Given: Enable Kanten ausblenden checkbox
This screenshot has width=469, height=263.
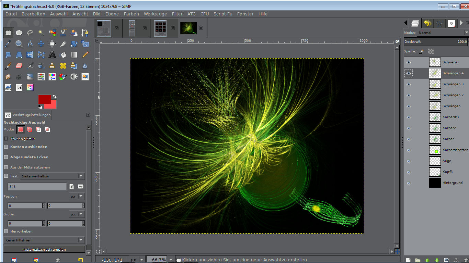Looking at the screenshot, I should point(6,147).
